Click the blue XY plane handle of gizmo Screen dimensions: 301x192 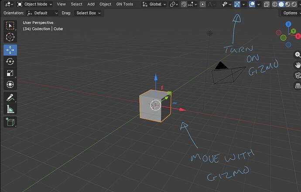pos(174,103)
